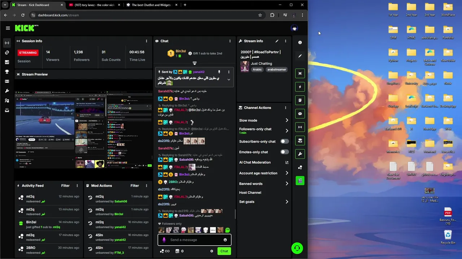Viewport: 462px width, 259px height.
Task: Send message with the Chat button
Action: coord(224,251)
